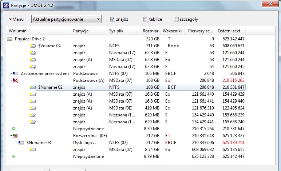Select the $Noname 02 tree item
This screenshot has height=171, width=281.
[50, 87]
